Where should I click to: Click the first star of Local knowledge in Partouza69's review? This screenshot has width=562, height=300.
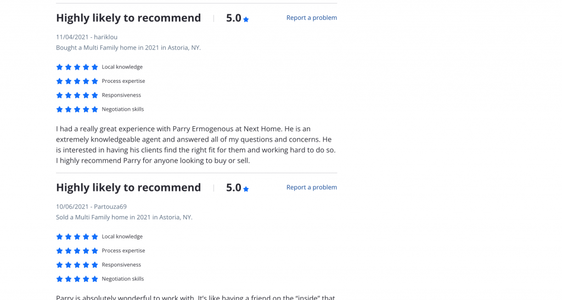(60, 237)
